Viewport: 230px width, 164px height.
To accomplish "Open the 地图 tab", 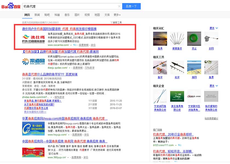I will click(97, 15).
